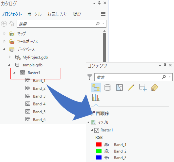
Task: Select List By Selection icon
Action: coord(119,88)
